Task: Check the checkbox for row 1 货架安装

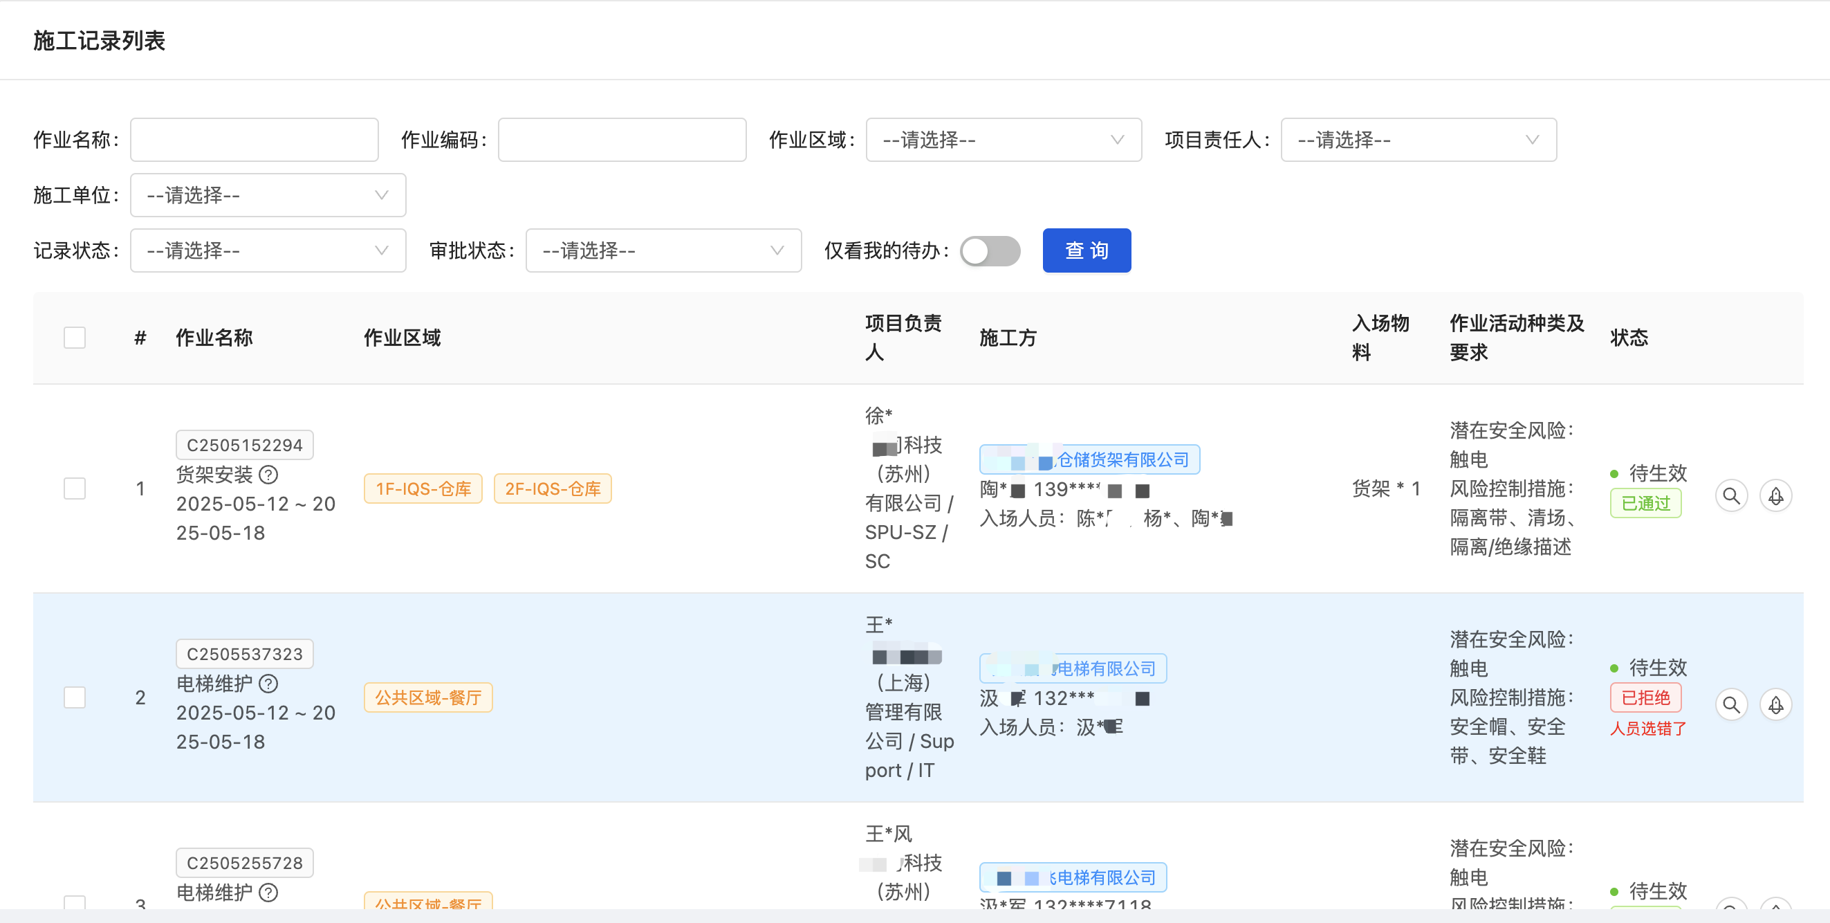Action: pos(75,488)
